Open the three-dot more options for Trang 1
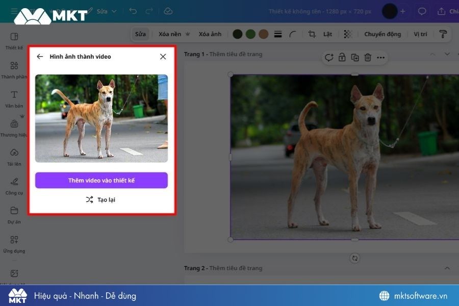 coord(380,57)
